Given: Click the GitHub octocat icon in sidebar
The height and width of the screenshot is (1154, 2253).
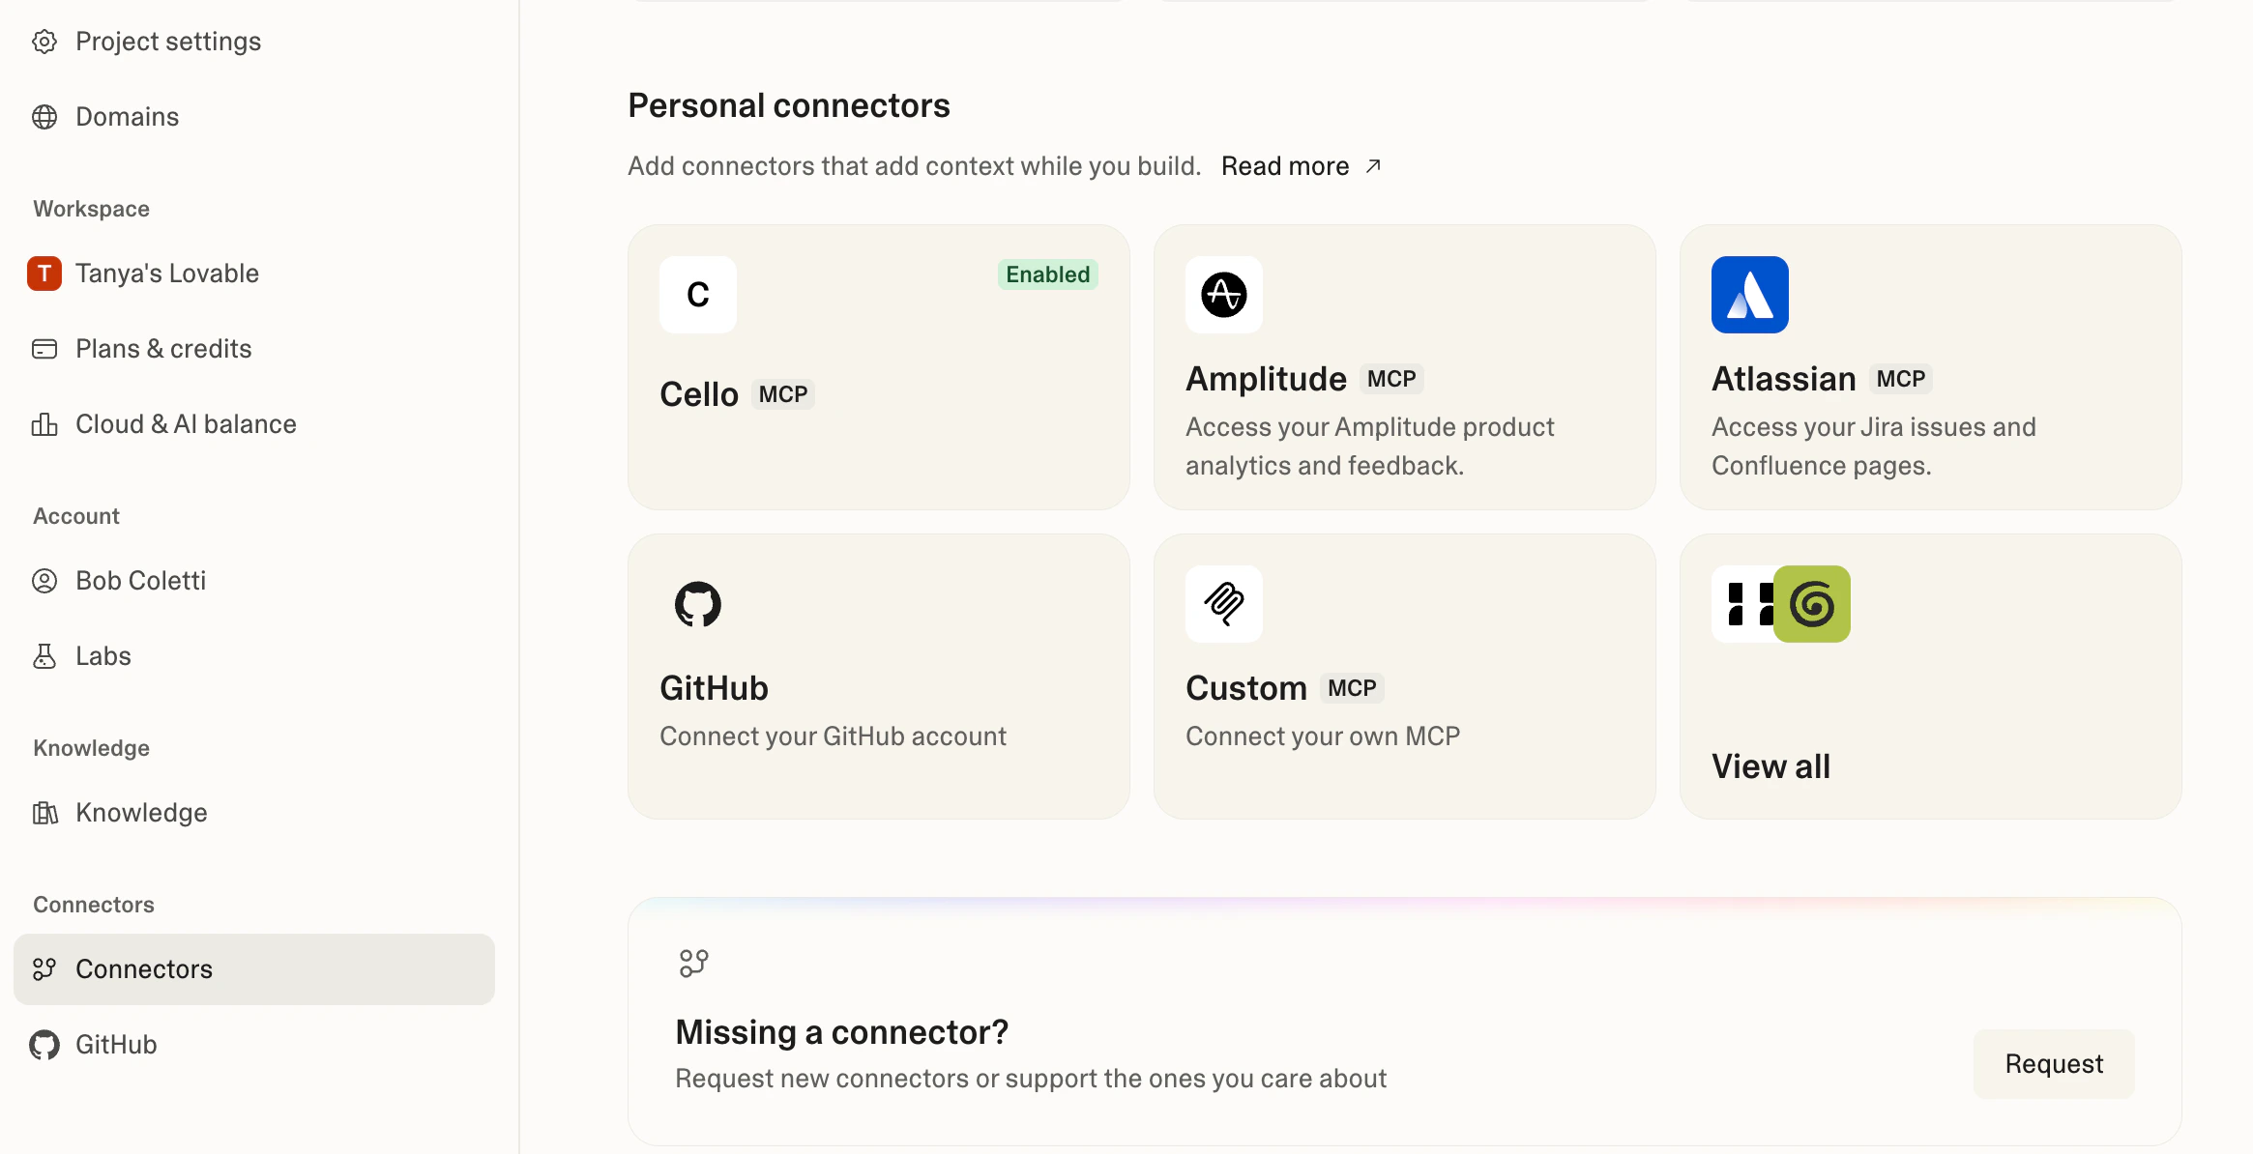Looking at the screenshot, I should tap(43, 1045).
